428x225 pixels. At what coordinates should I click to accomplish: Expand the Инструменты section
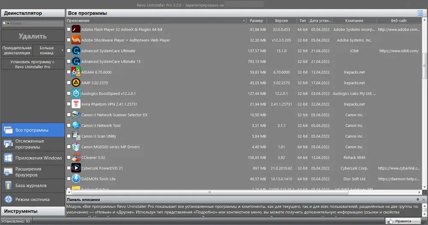click(33, 211)
